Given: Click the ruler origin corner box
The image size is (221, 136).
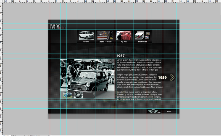Looking at the screenshot, I should [x=1, y=1].
